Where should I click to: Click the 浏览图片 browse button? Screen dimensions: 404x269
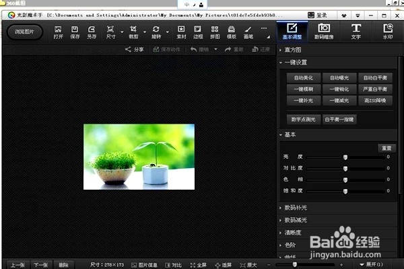click(24, 32)
